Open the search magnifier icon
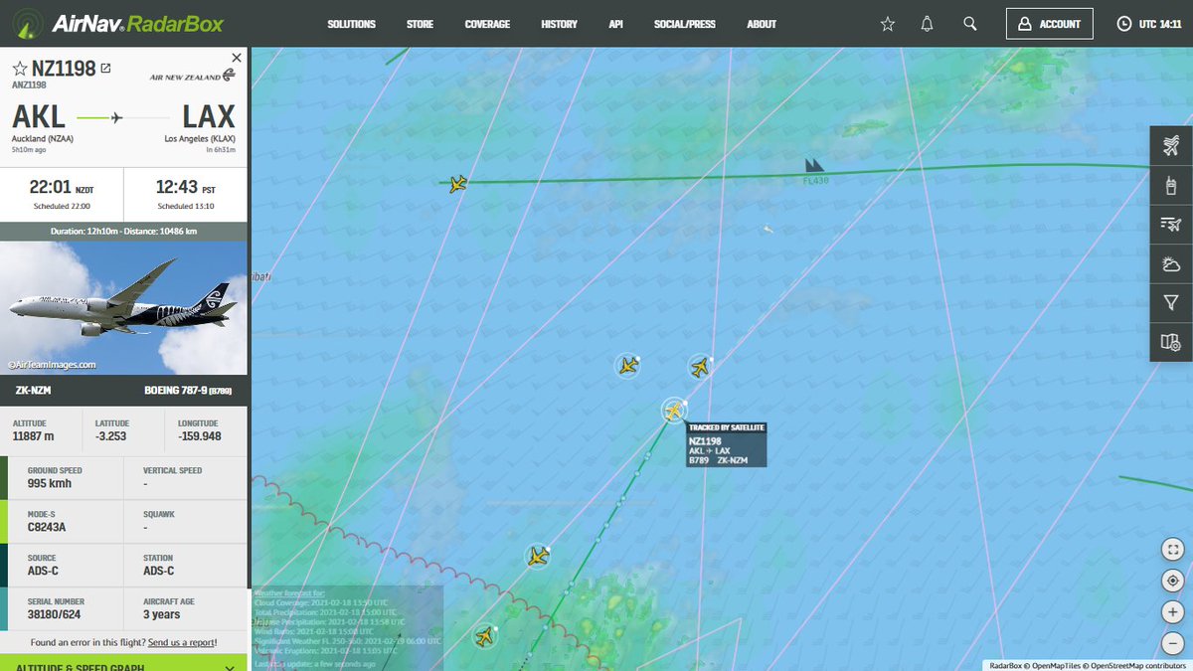Viewport: 1193px width, 671px height. coord(970,24)
